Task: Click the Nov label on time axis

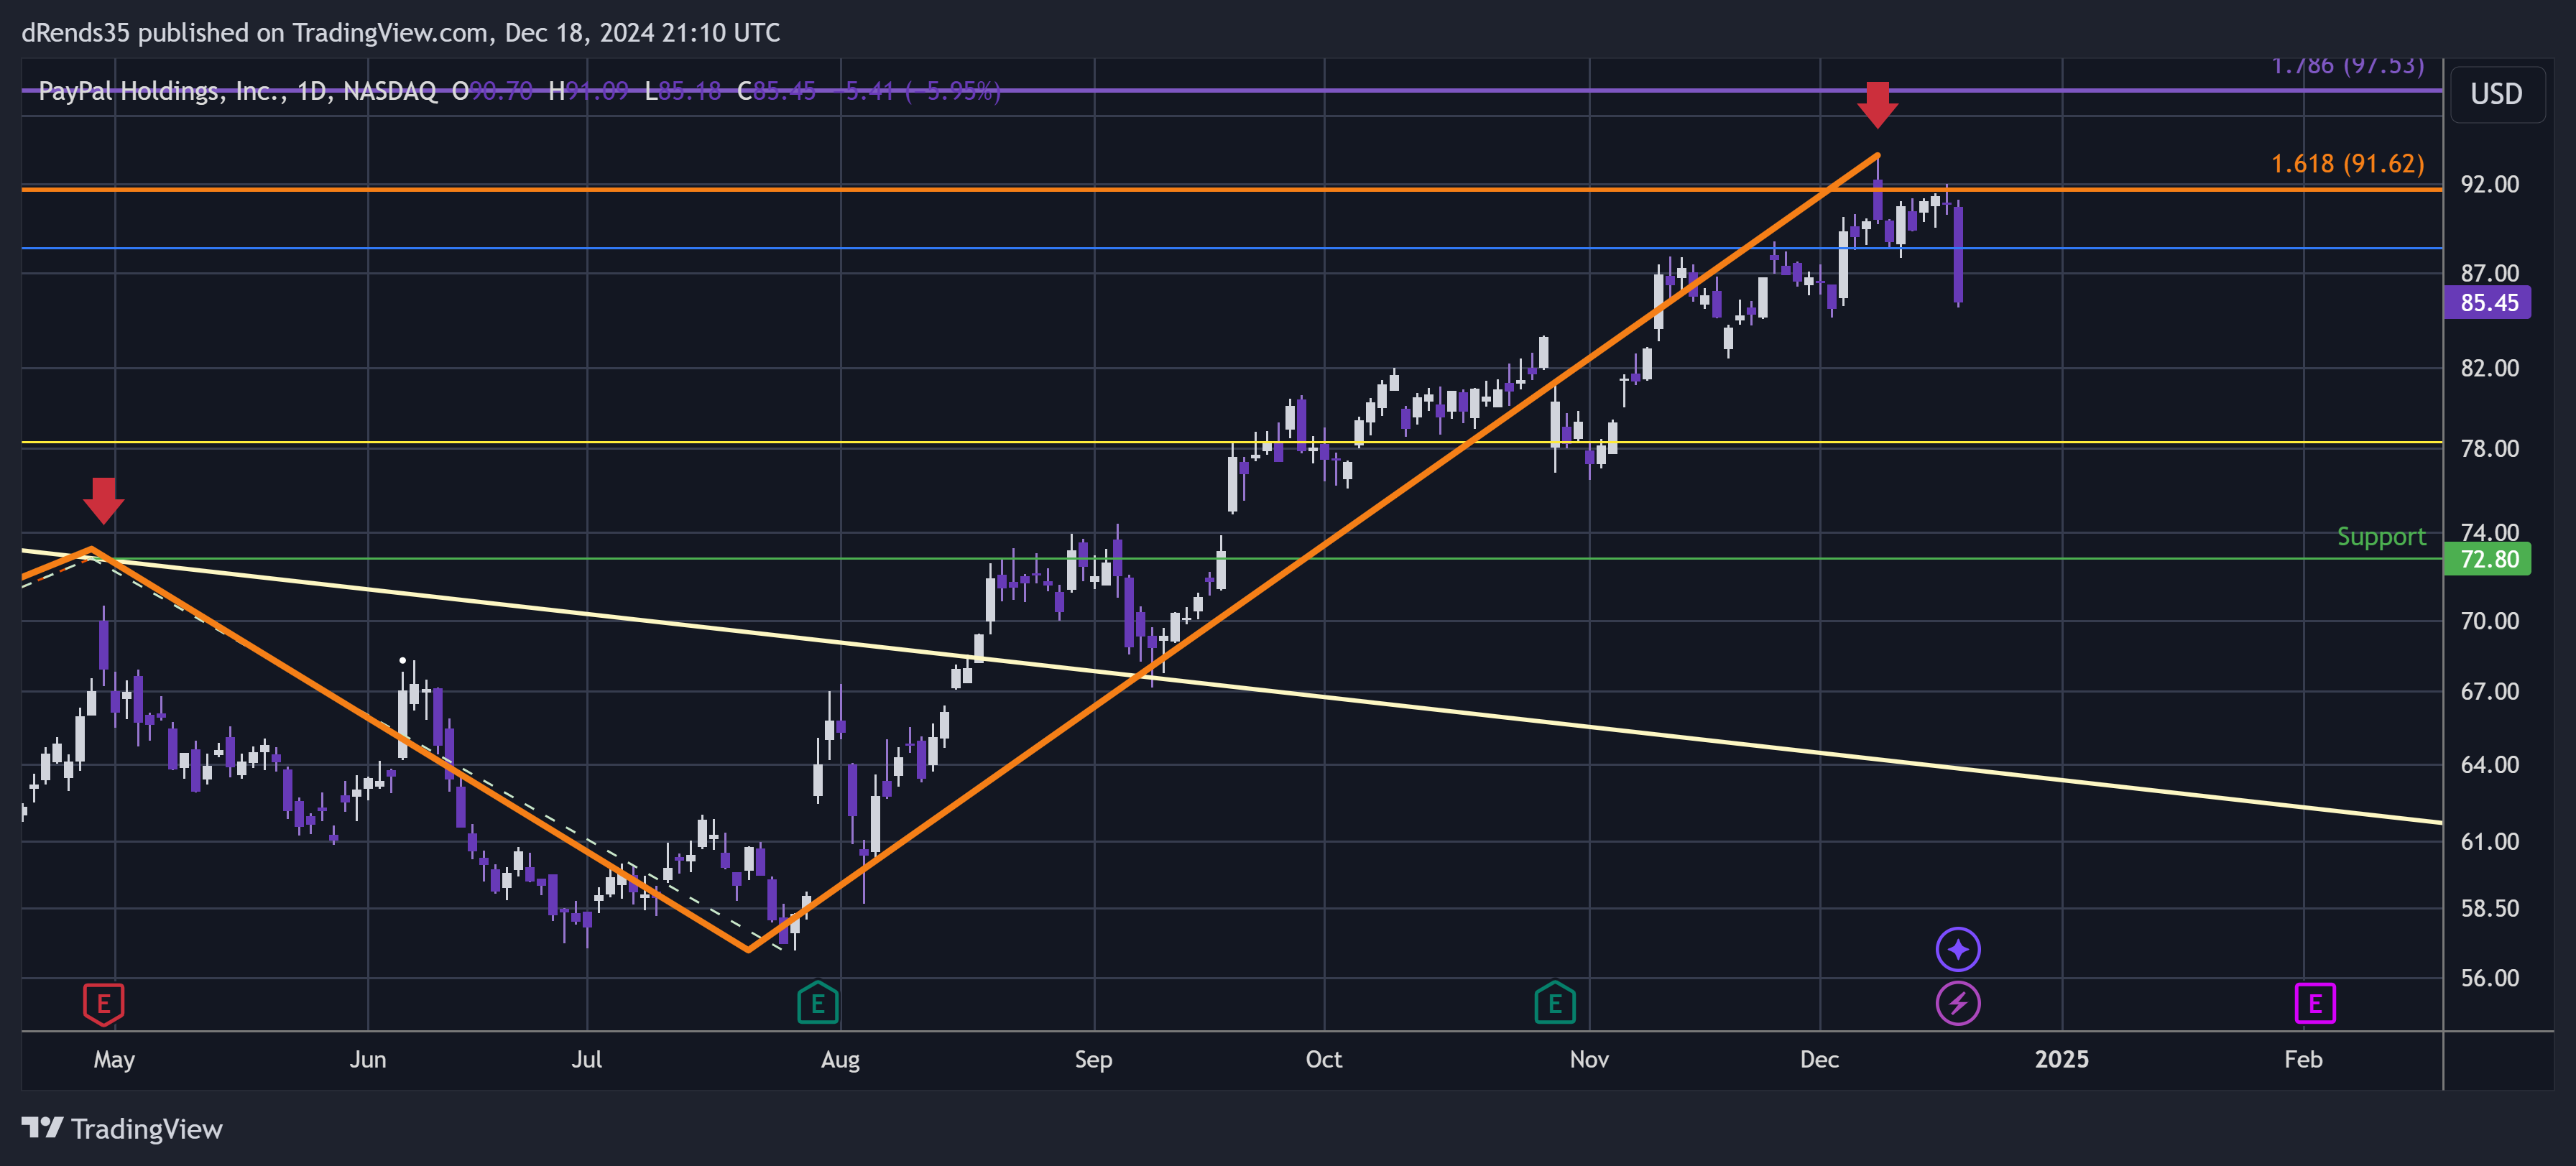Action: (x=1589, y=1060)
